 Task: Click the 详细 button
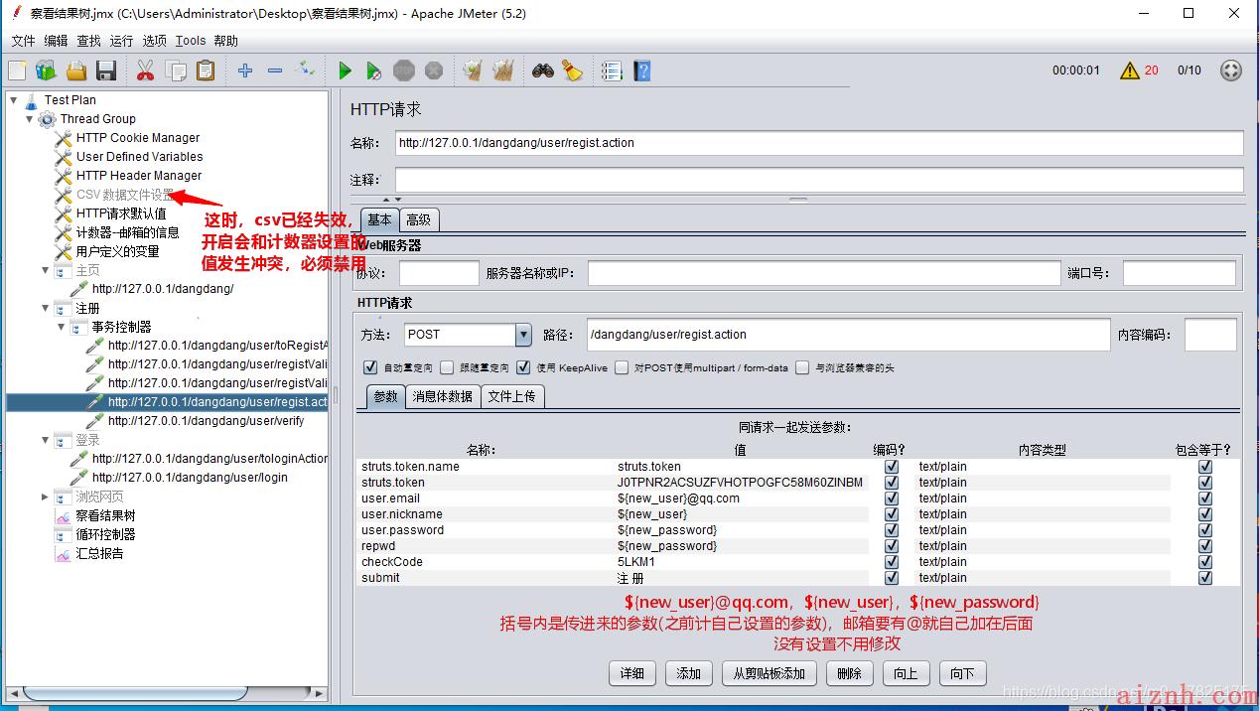tap(632, 673)
